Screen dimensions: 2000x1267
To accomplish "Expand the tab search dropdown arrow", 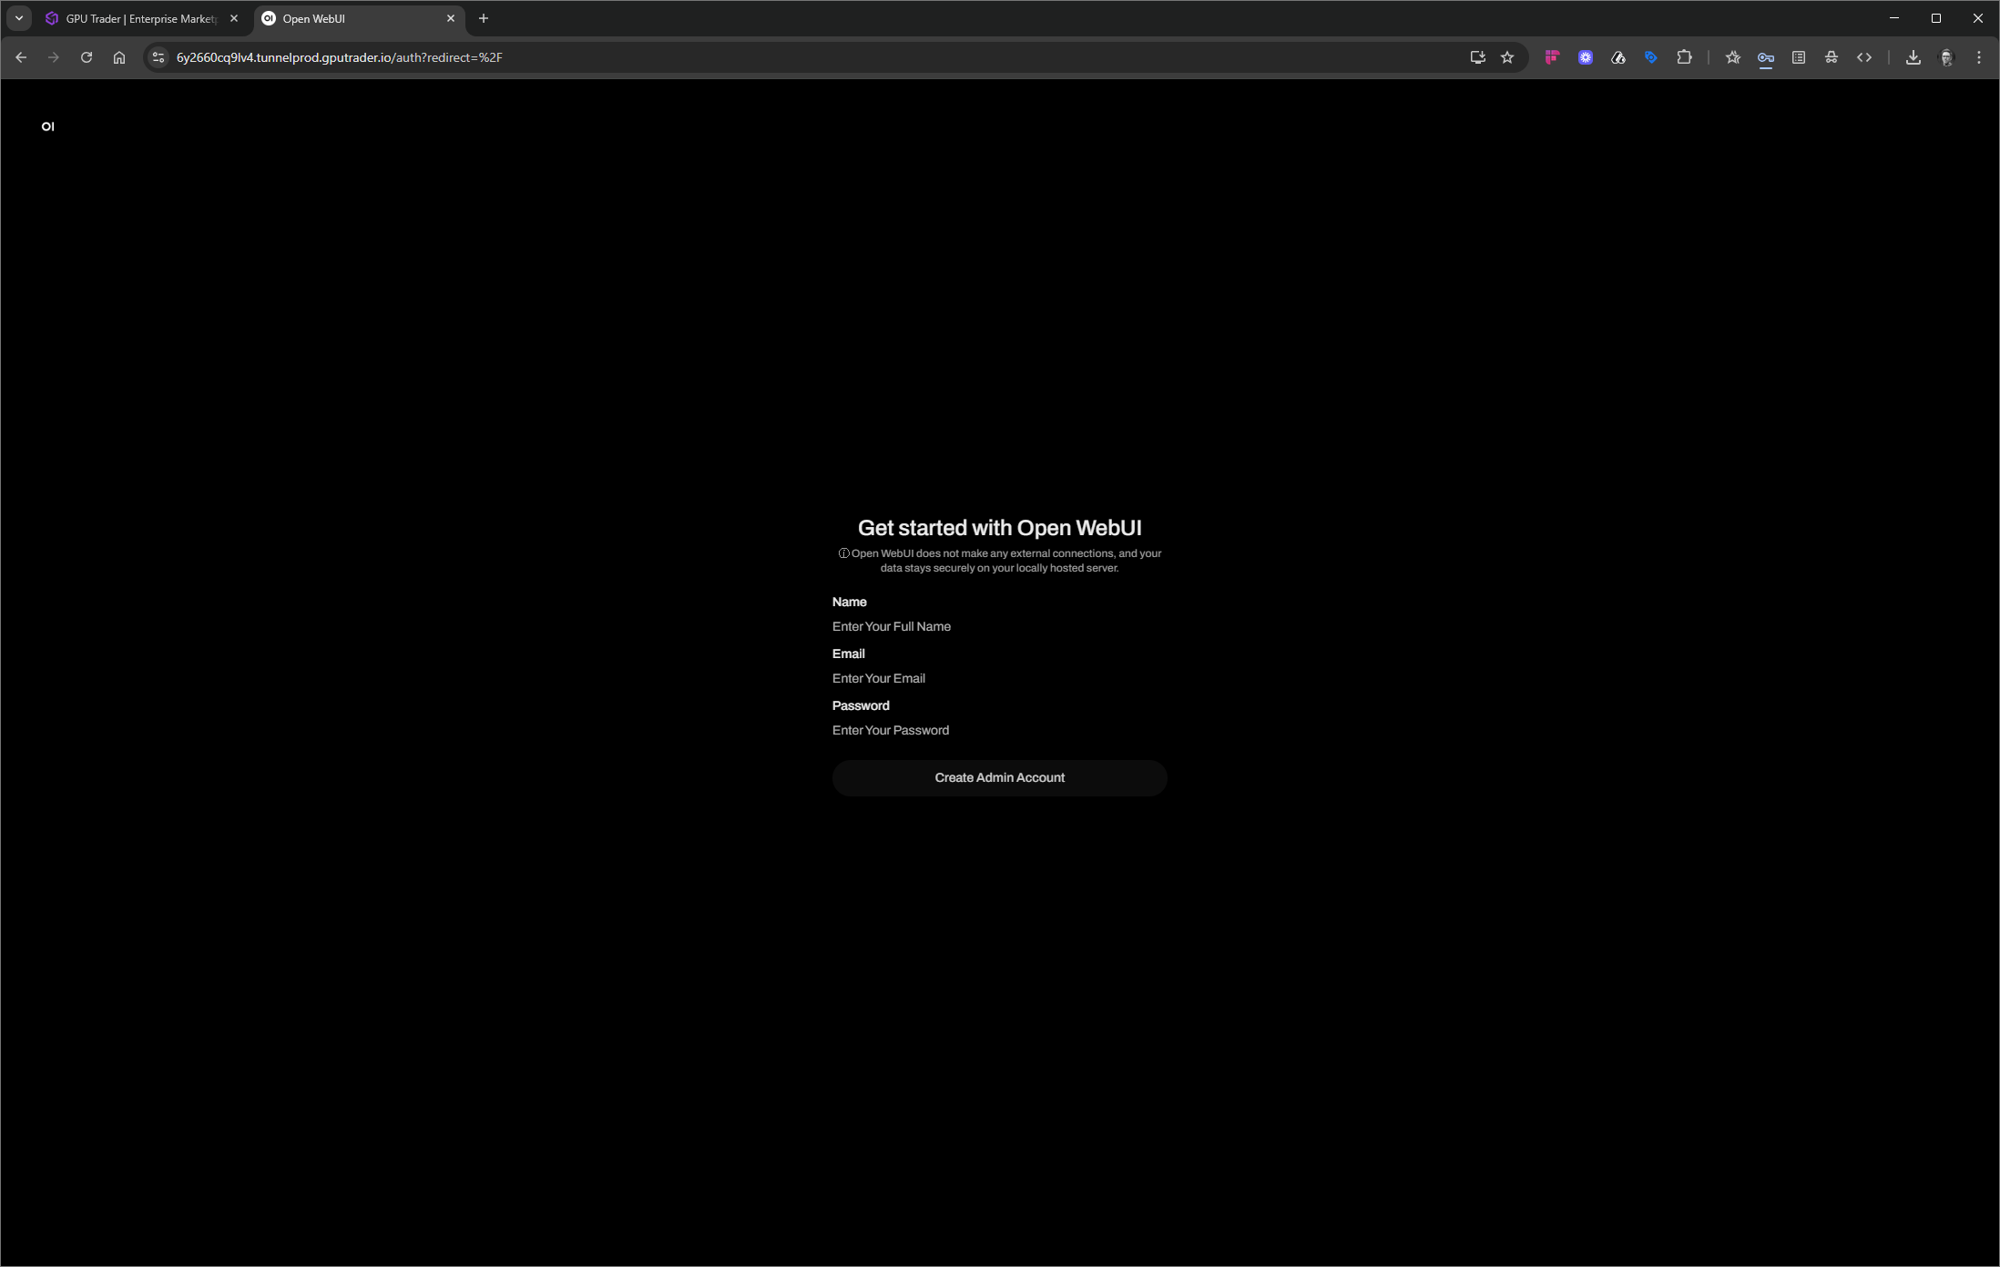I will pyautogui.click(x=19, y=18).
